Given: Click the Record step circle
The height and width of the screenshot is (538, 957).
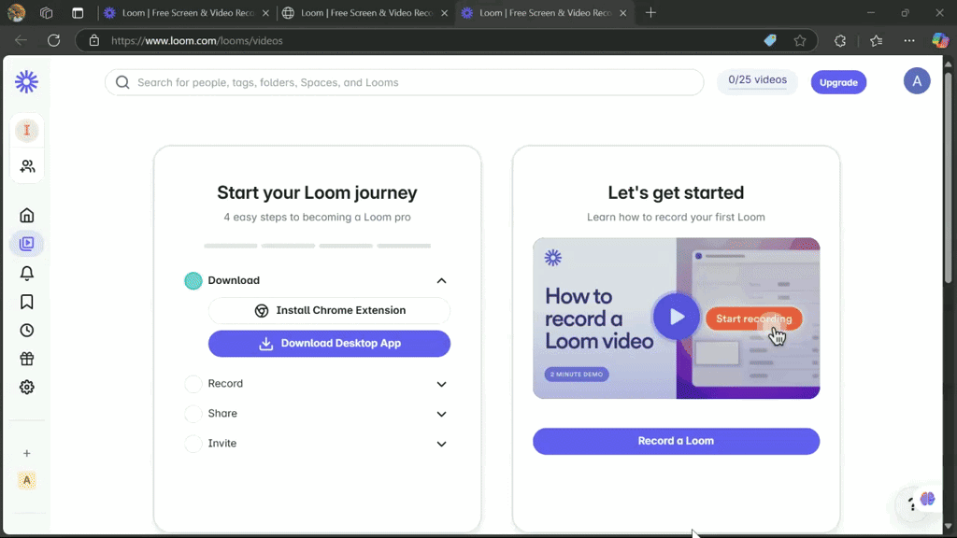Looking at the screenshot, I should [x=193, y=384].
